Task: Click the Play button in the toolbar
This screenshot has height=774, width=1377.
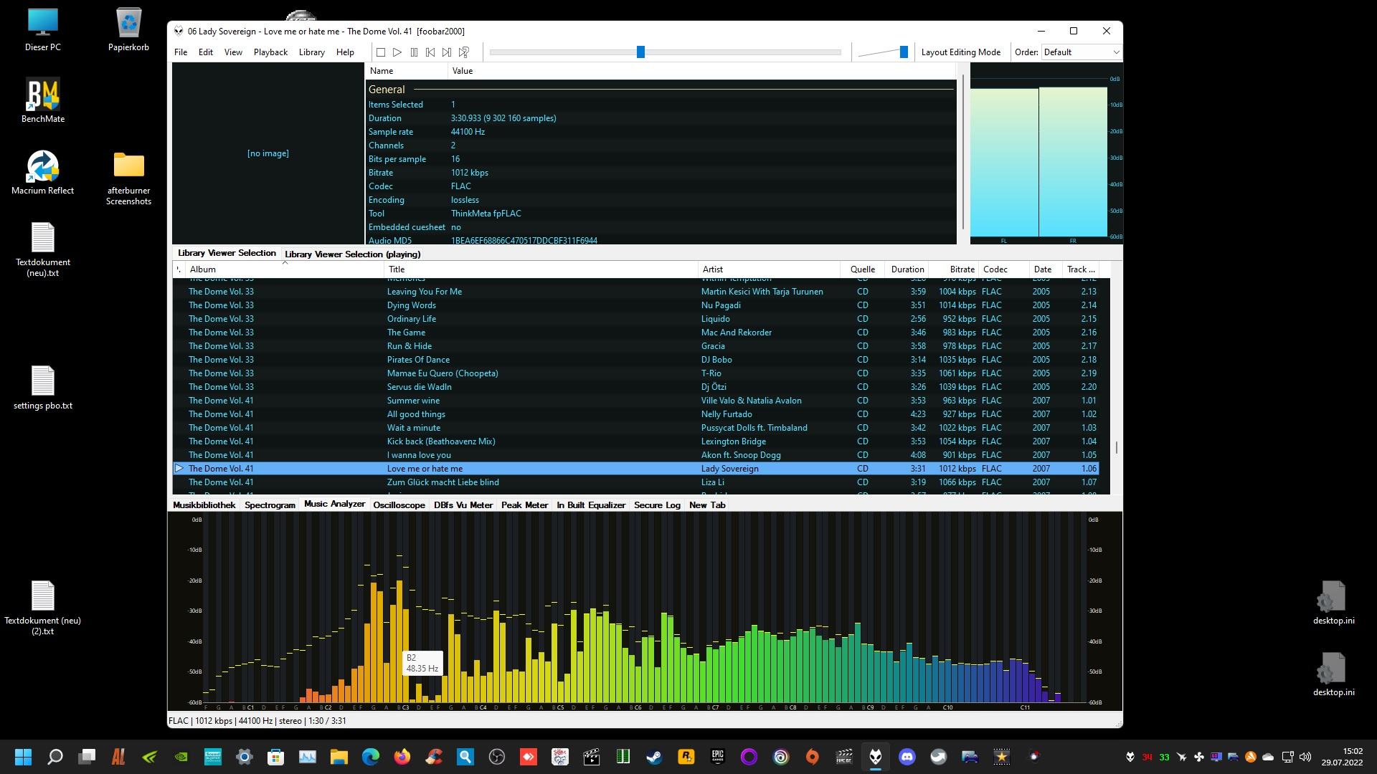Action: (x=397, y=52)
